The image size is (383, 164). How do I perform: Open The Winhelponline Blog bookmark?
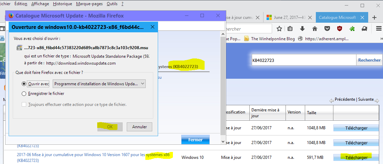270,39
